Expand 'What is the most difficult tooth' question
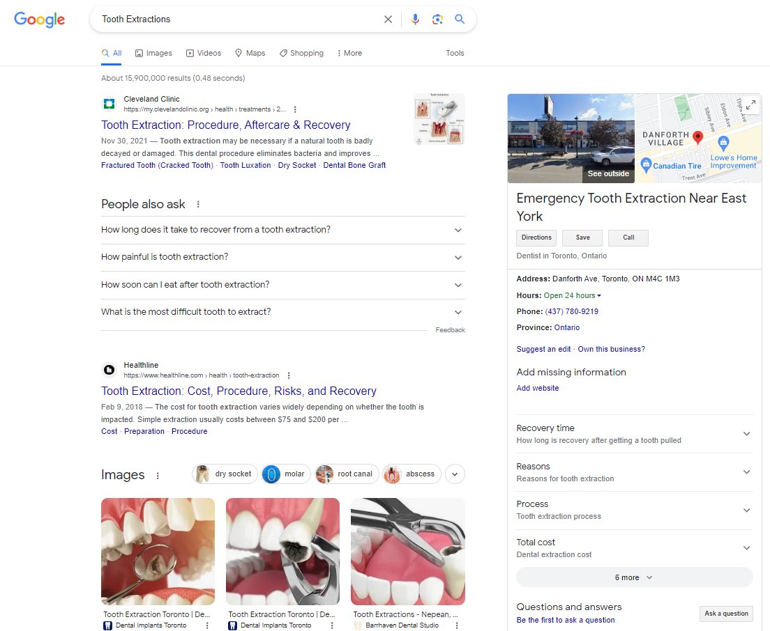Viewport: 770px width, 631px height. click(x=283, y=312)
